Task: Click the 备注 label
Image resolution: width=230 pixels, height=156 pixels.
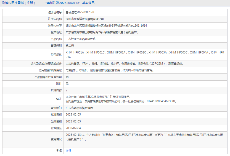Action: click(x=59, y=99)
